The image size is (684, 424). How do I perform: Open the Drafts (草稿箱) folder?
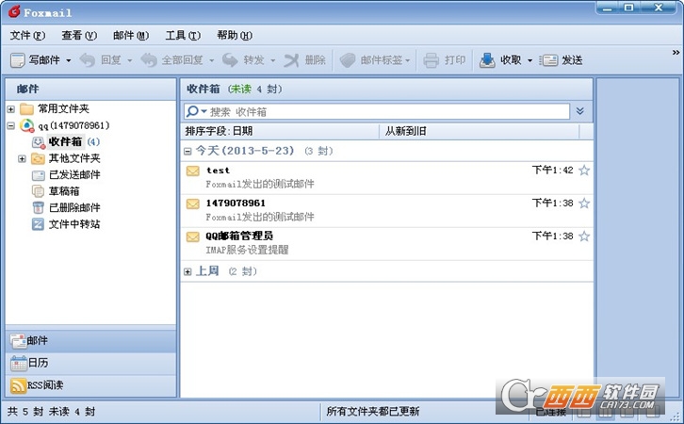(64, 191)
